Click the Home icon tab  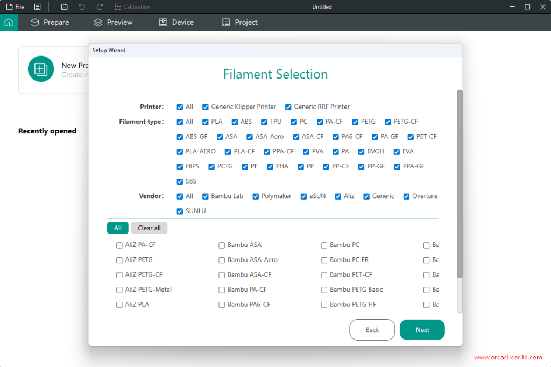(x=9, y=23)
